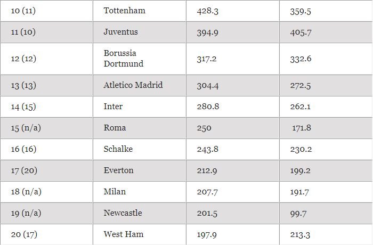373x245 pixels.
Task: Click Juventus value 405.7
Action: click(301, 32)
